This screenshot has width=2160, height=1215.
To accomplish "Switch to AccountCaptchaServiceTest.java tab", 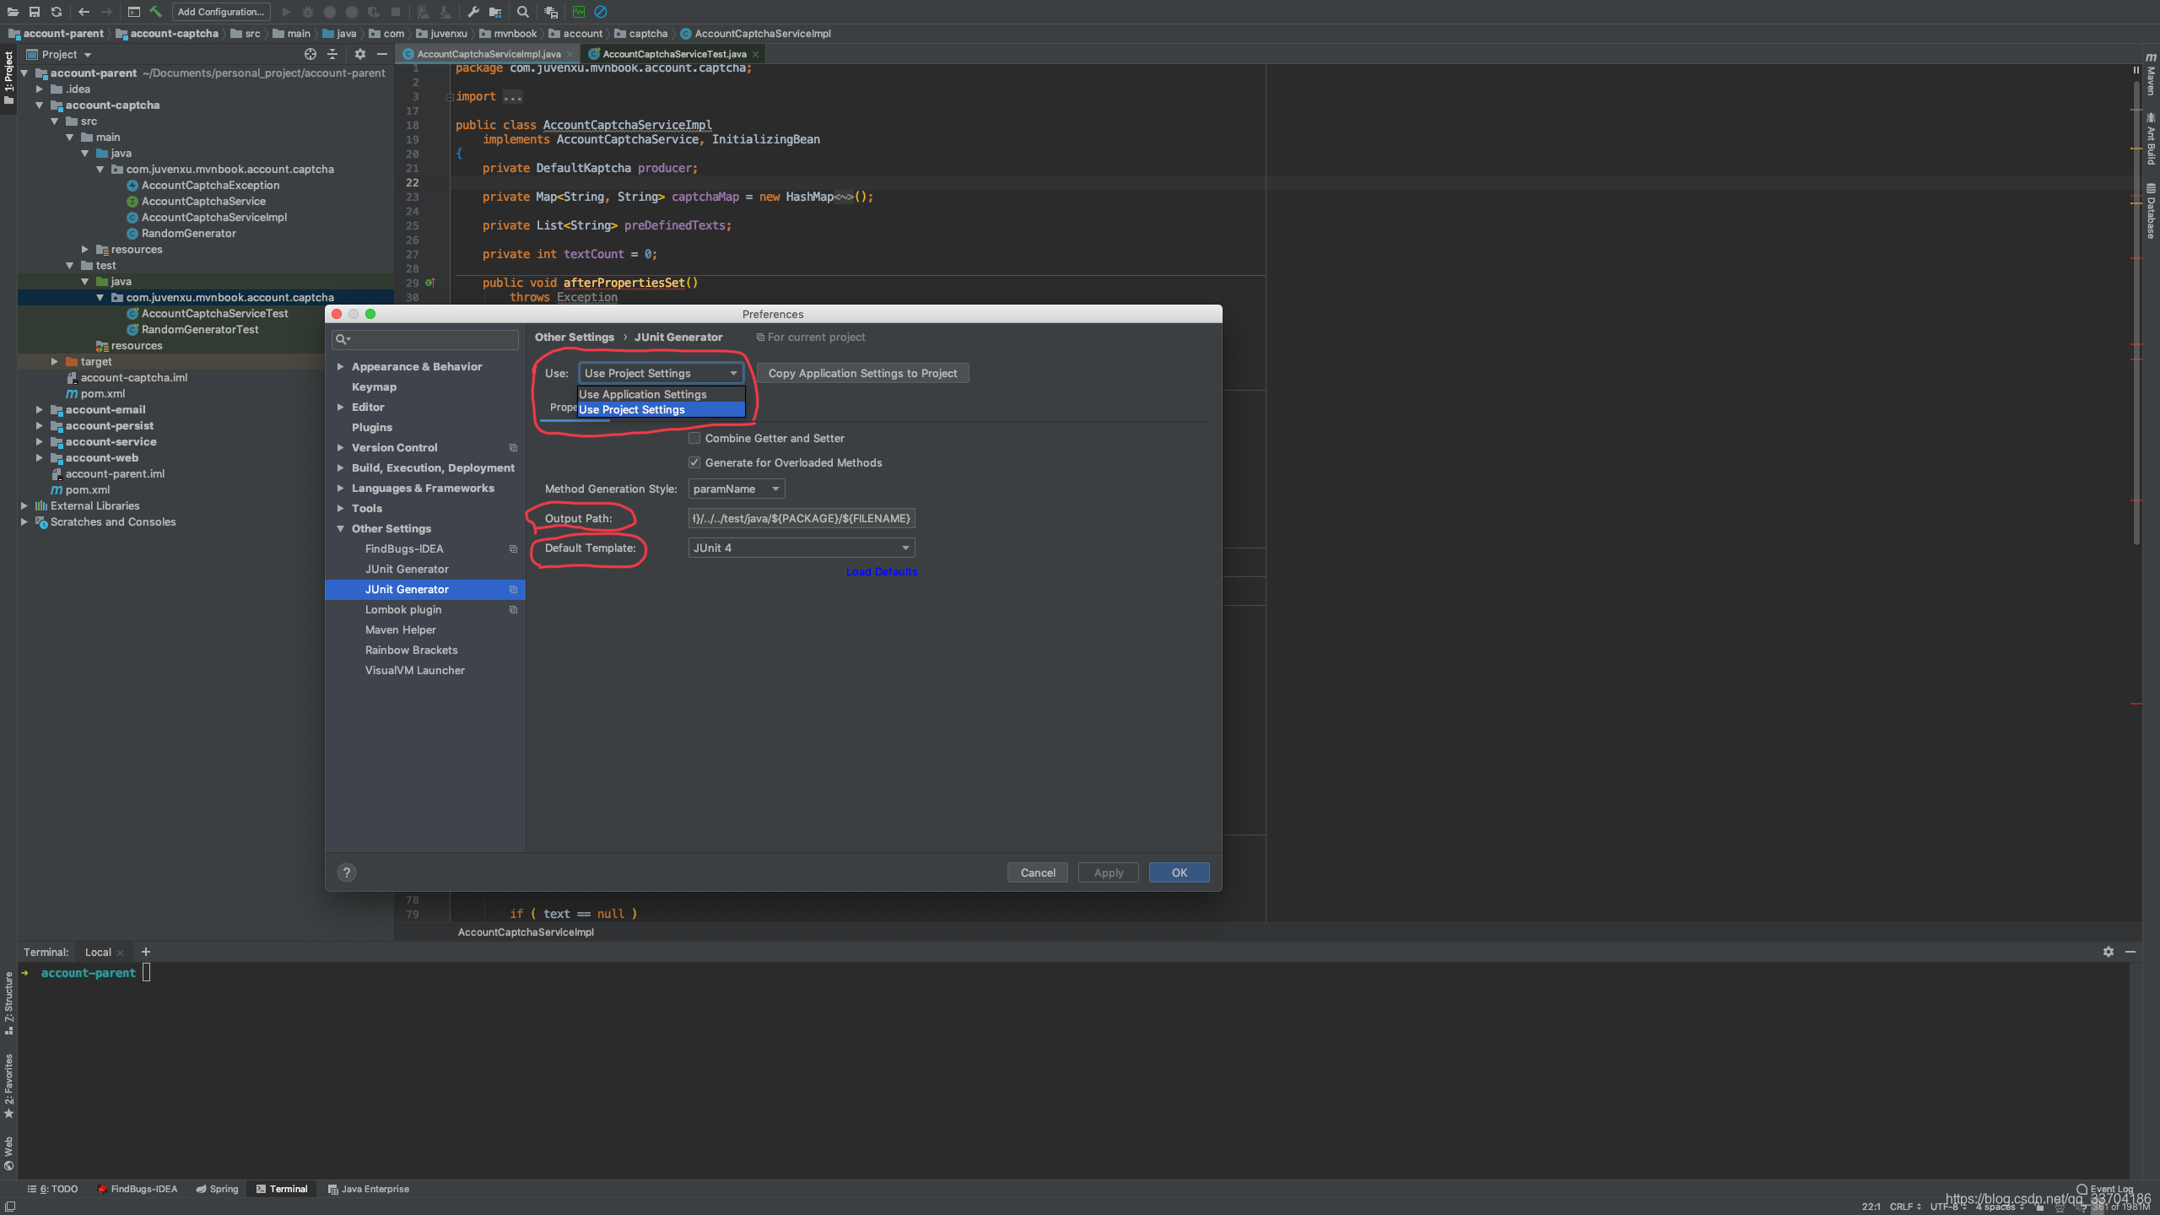I will (x=674, y=54).
